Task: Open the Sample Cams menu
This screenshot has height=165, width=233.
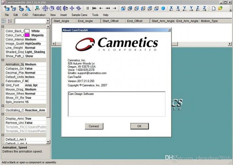Action: pos(79,15)
